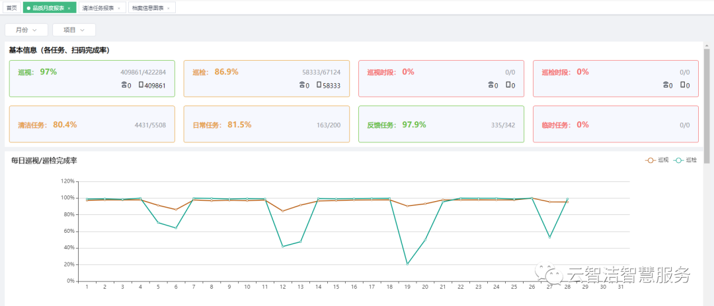The width and height of the screenshot is (714, 306).
Task: Toggle the 巡检 series in chart legend
Action: [x=685, y=160]
